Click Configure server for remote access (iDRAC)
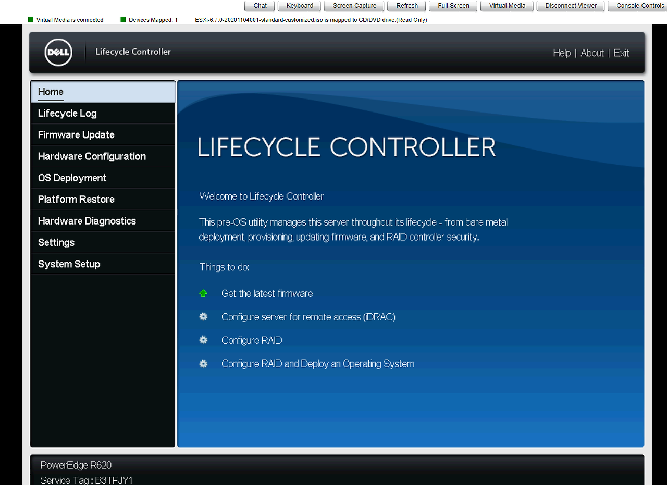Viewport: 667px width, 485px height. (x=308, y=317)
